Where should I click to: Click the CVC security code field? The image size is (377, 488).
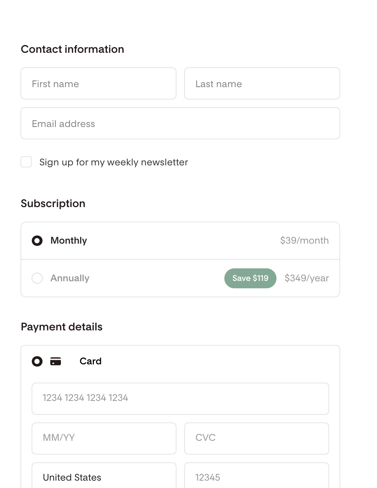click(257, 439)
